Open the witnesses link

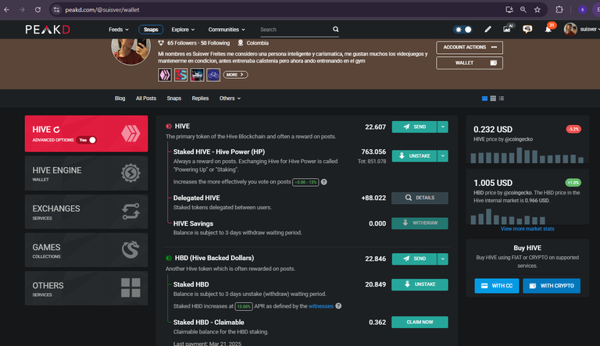tap(320, 306)
